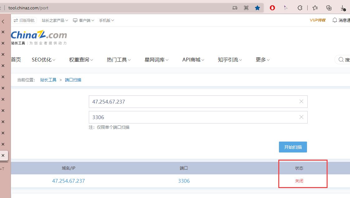350x198 pixels.
Task: Open the collections icon in toolbar
Action: coord(329,8)
